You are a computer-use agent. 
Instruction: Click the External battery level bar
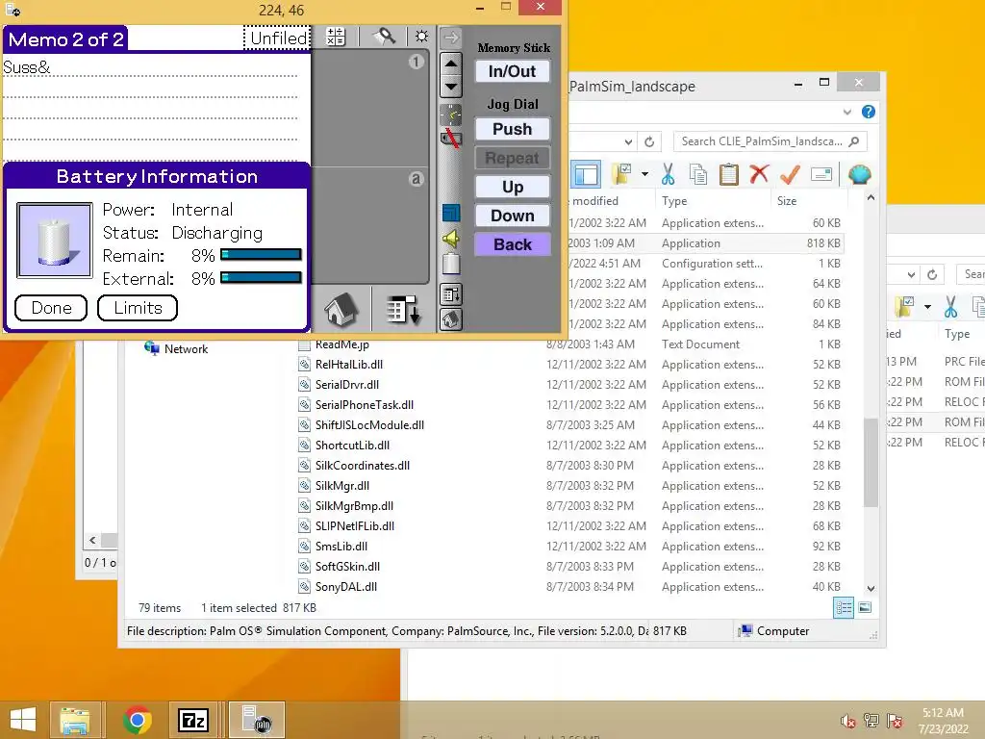(262, 277)
